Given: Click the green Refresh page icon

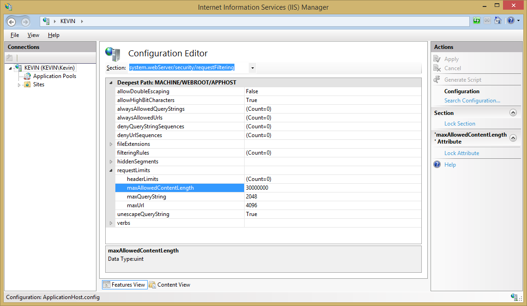Looking at the screenshot, I should pyautogui.click(x=477, y=20).
